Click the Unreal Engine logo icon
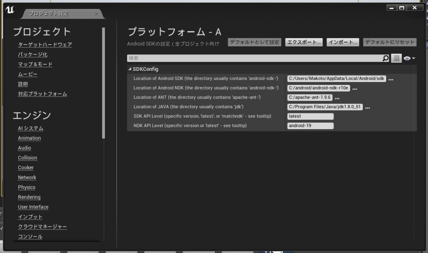The height and width of the screenshot is (253, 428). pyautogui.click(x=10, y=10)
